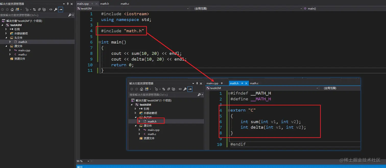This screenshot has width=386, height=168.
Task: Open Properties wrench icon in left Solution Explorer
Action: coord(56,9)
